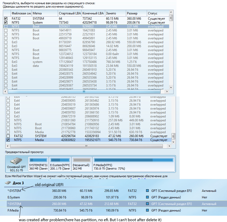227x222 pixels.
Task: Check the FAT32 SYSTEM 260.00 Мб partition checkbox
Action: point(8,136)
